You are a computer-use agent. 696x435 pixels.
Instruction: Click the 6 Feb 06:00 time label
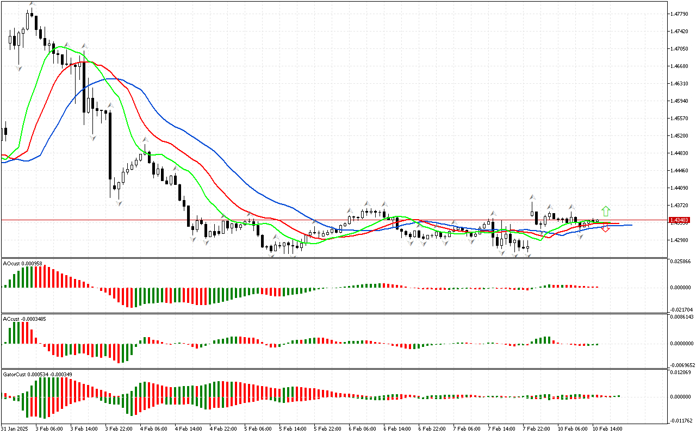pyautogui.click(x=362, y=429)
